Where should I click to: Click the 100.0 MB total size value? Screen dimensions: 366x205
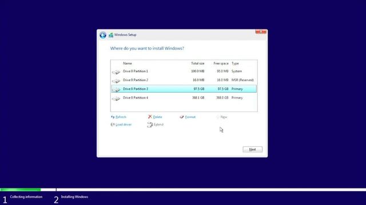coord(198,71)
